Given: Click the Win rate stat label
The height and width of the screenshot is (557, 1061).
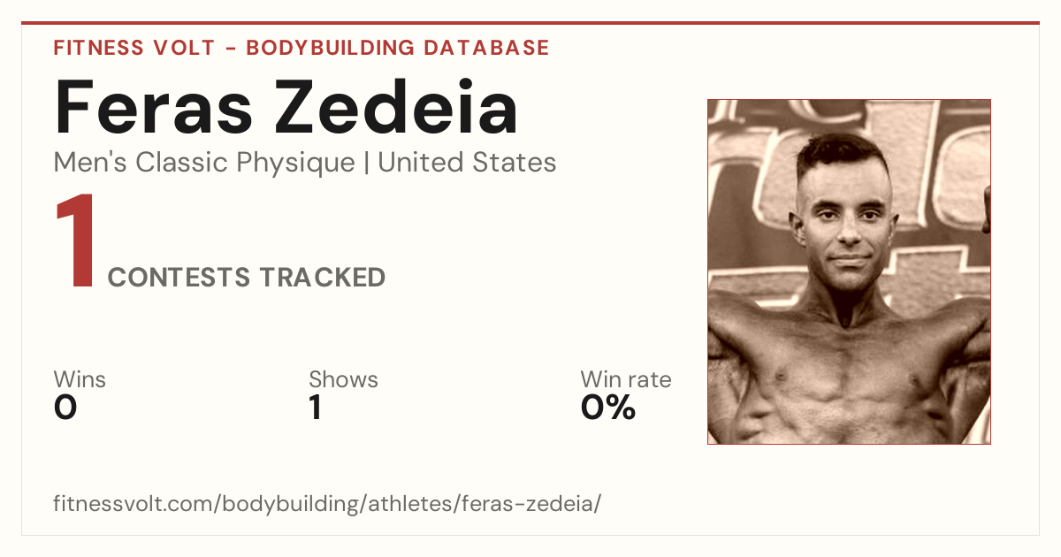Looking at the screenshot, I should (x=626, y=379).
